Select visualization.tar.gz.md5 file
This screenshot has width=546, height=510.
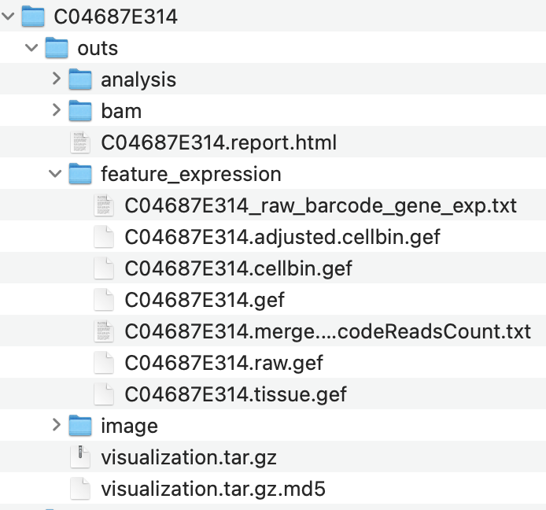(212, 489)
